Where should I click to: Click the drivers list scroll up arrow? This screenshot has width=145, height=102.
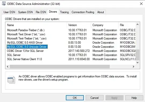pos(137,25)
